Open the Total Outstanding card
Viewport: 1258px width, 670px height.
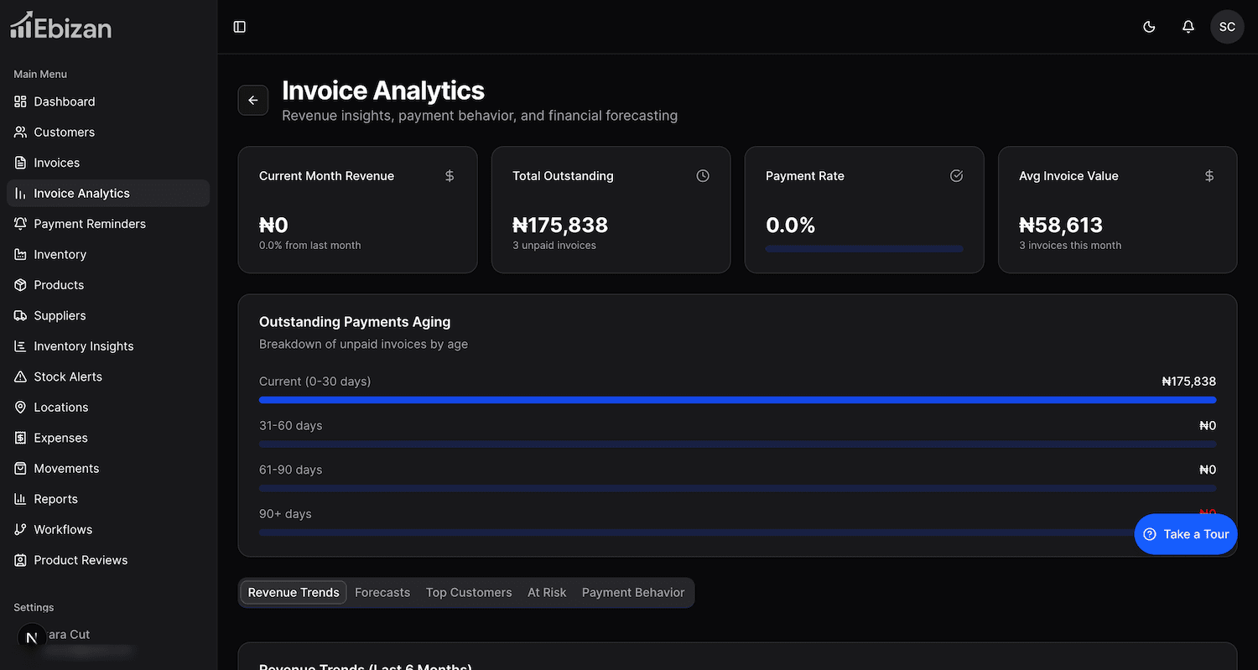click(611, 210)
